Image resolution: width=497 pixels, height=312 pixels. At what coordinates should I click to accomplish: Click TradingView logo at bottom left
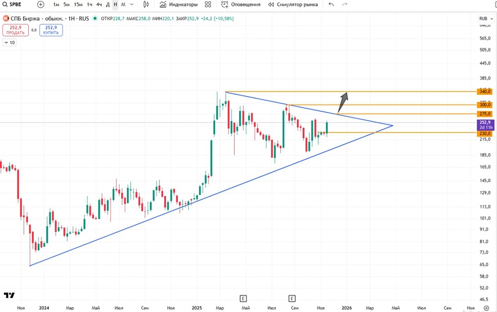[x=9, y=295]
